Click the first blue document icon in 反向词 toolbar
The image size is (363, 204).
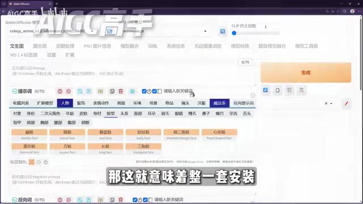(x=80, y=200)
